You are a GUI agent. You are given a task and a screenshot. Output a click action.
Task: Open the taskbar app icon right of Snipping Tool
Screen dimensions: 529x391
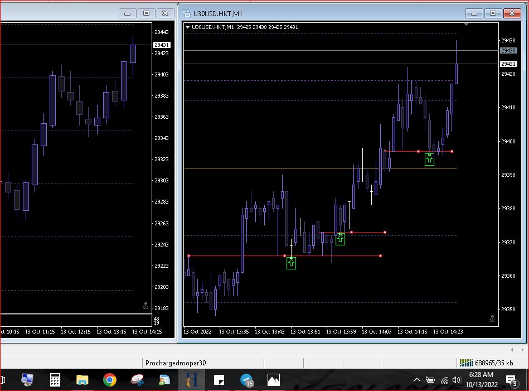164,380
